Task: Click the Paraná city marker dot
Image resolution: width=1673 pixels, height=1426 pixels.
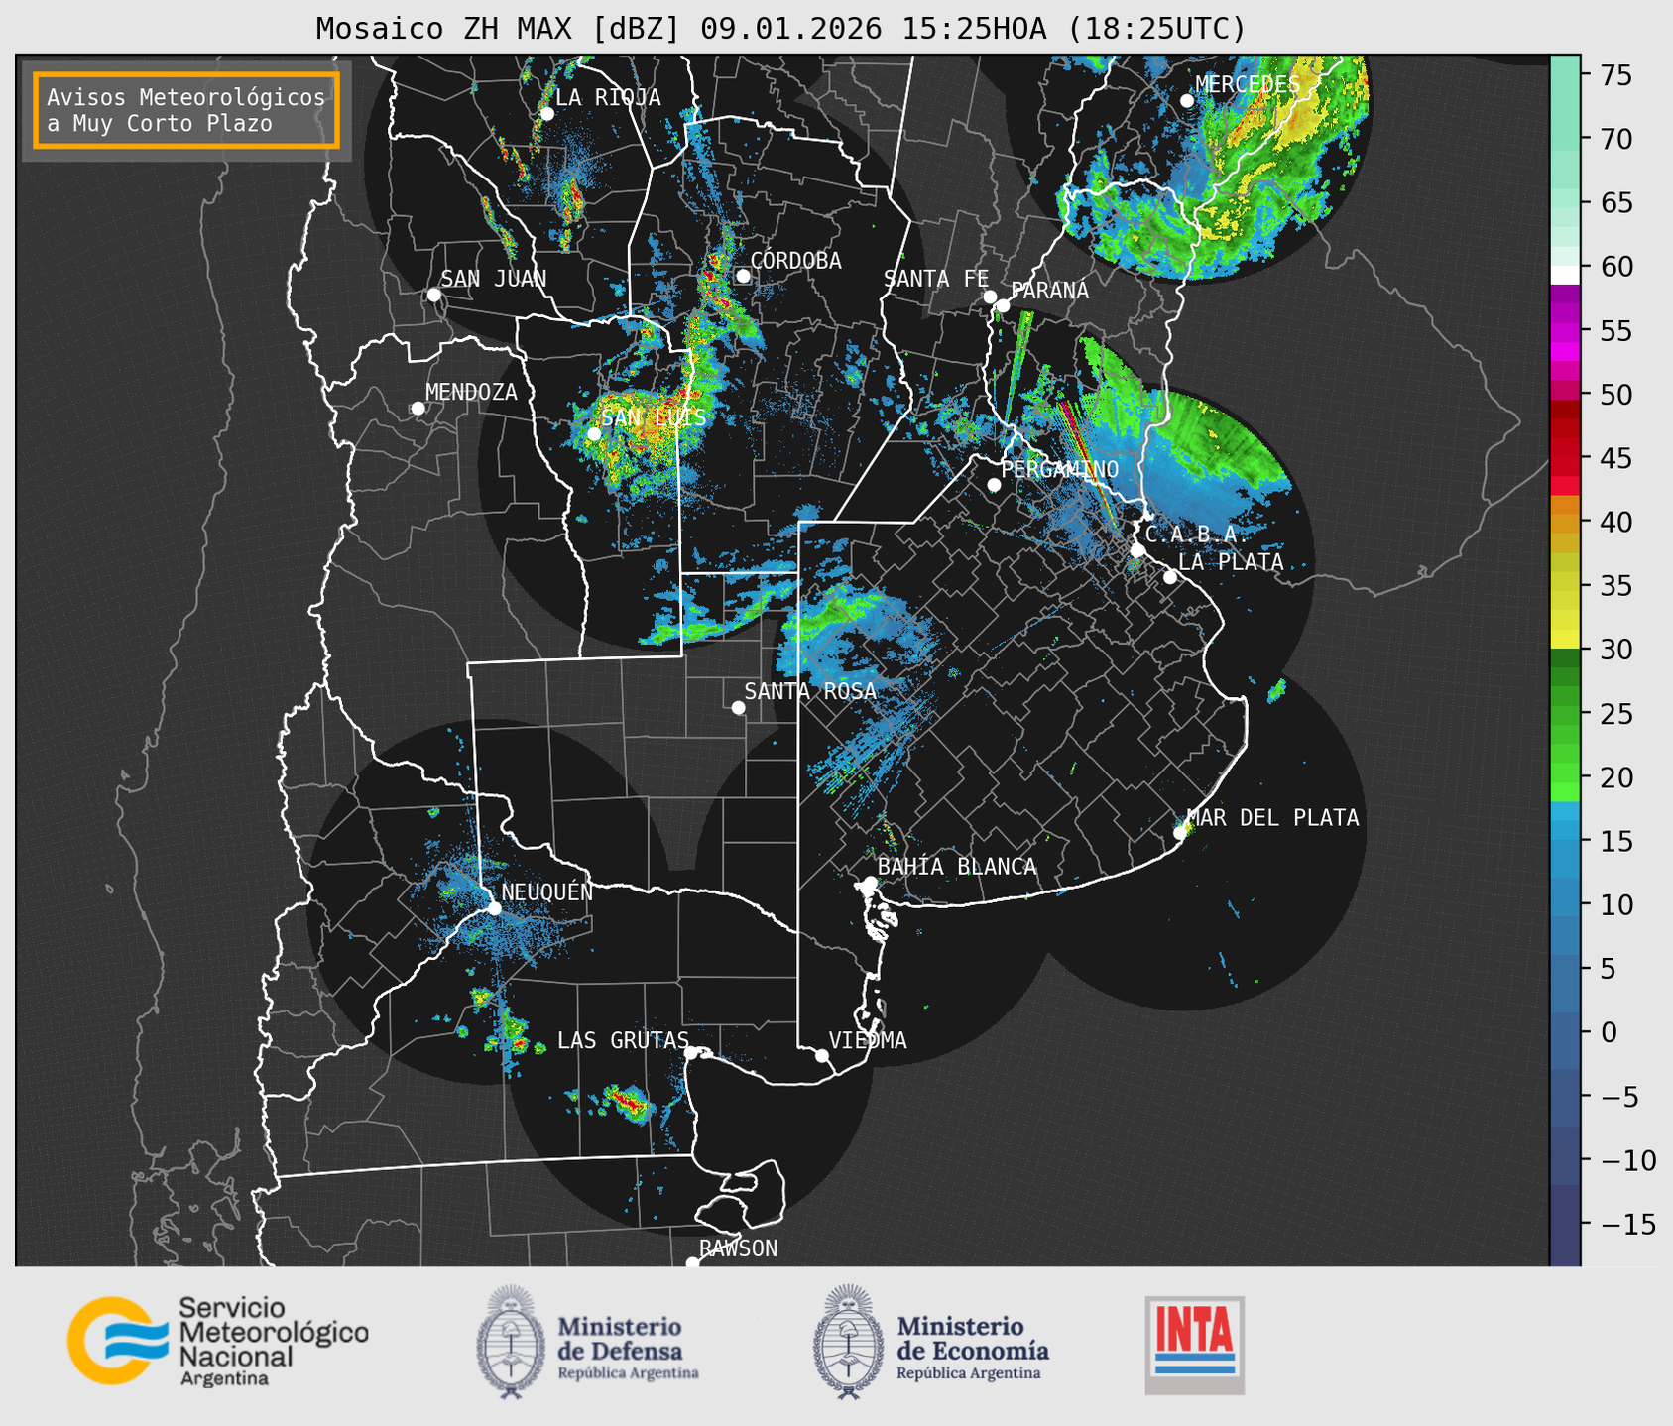Action: [x=1003, y=305]
